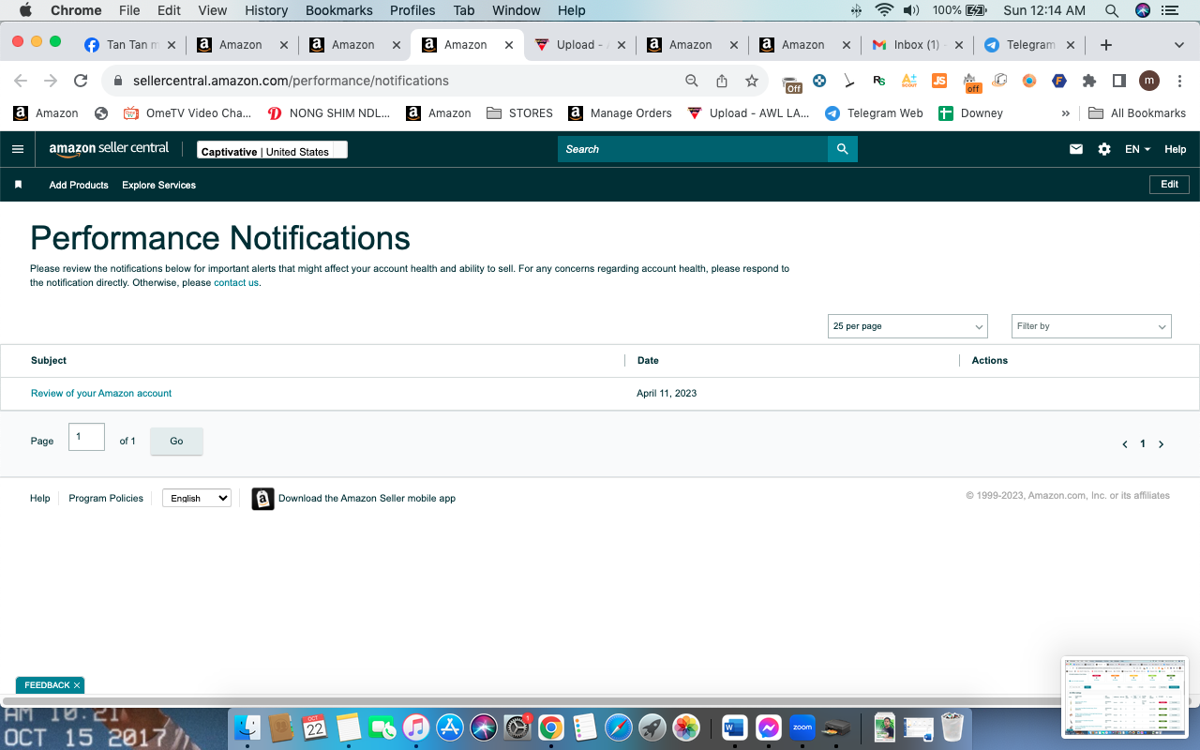
Task: Open the OmeTV Video Chat bookmark
Action: (x=187, y=113)
